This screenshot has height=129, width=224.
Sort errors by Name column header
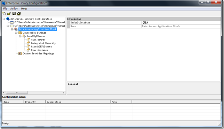13,102
